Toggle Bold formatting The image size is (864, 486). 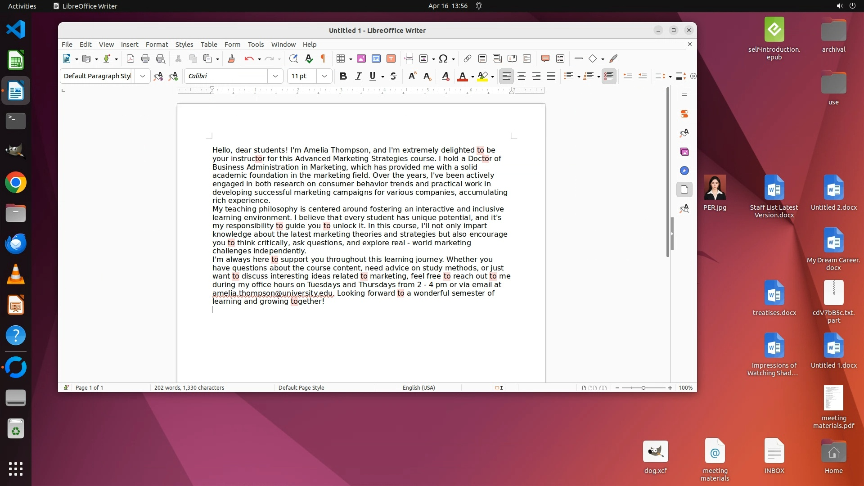343,76
